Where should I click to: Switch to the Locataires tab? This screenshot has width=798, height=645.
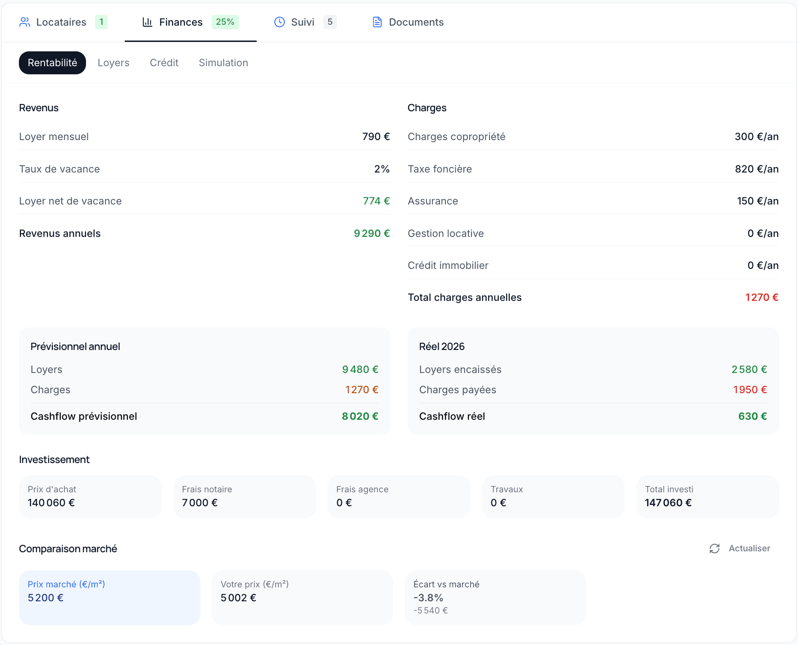[62, 22]
